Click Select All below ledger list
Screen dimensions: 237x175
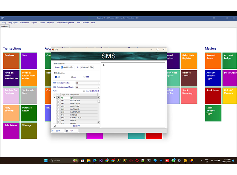(x=76, y=126)
